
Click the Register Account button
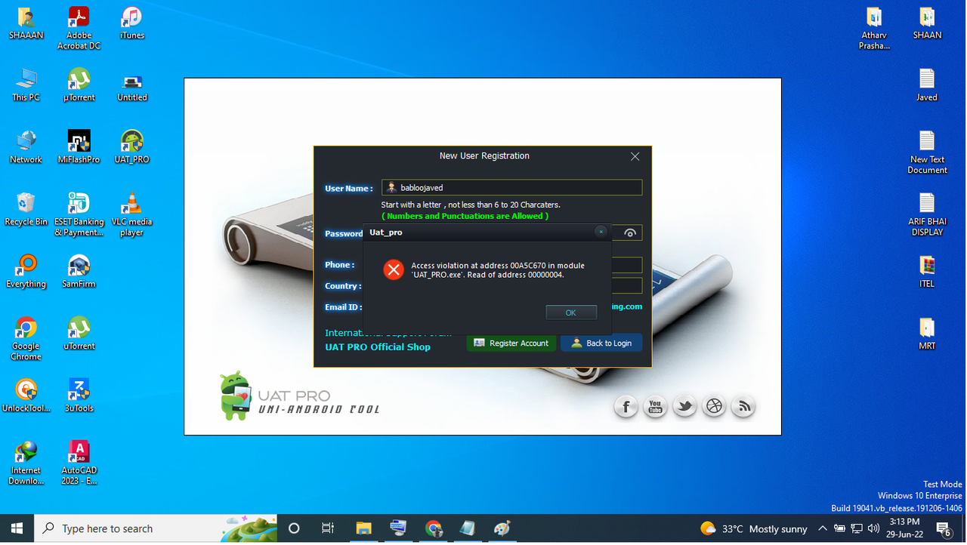511,343
